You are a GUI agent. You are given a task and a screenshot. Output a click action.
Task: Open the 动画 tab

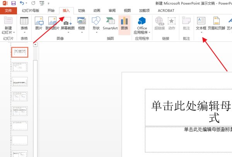pos(97,10)
